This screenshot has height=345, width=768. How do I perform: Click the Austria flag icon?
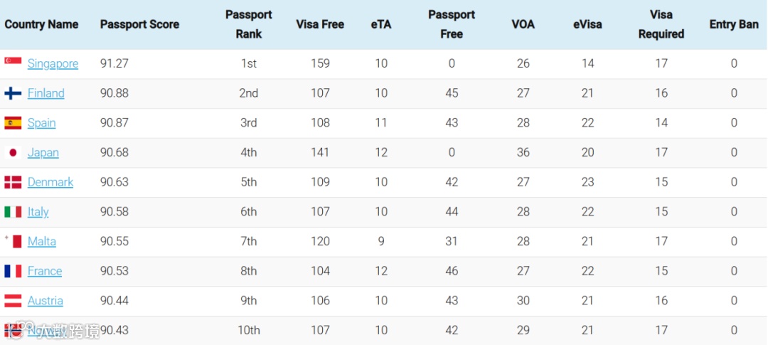point(13,300)
